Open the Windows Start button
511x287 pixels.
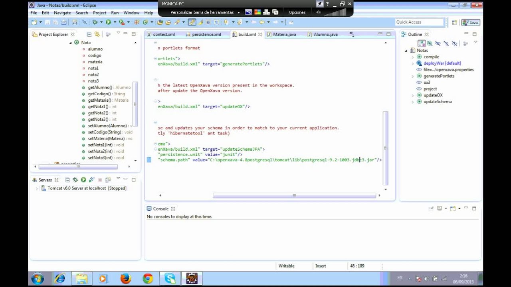(38, 278)
